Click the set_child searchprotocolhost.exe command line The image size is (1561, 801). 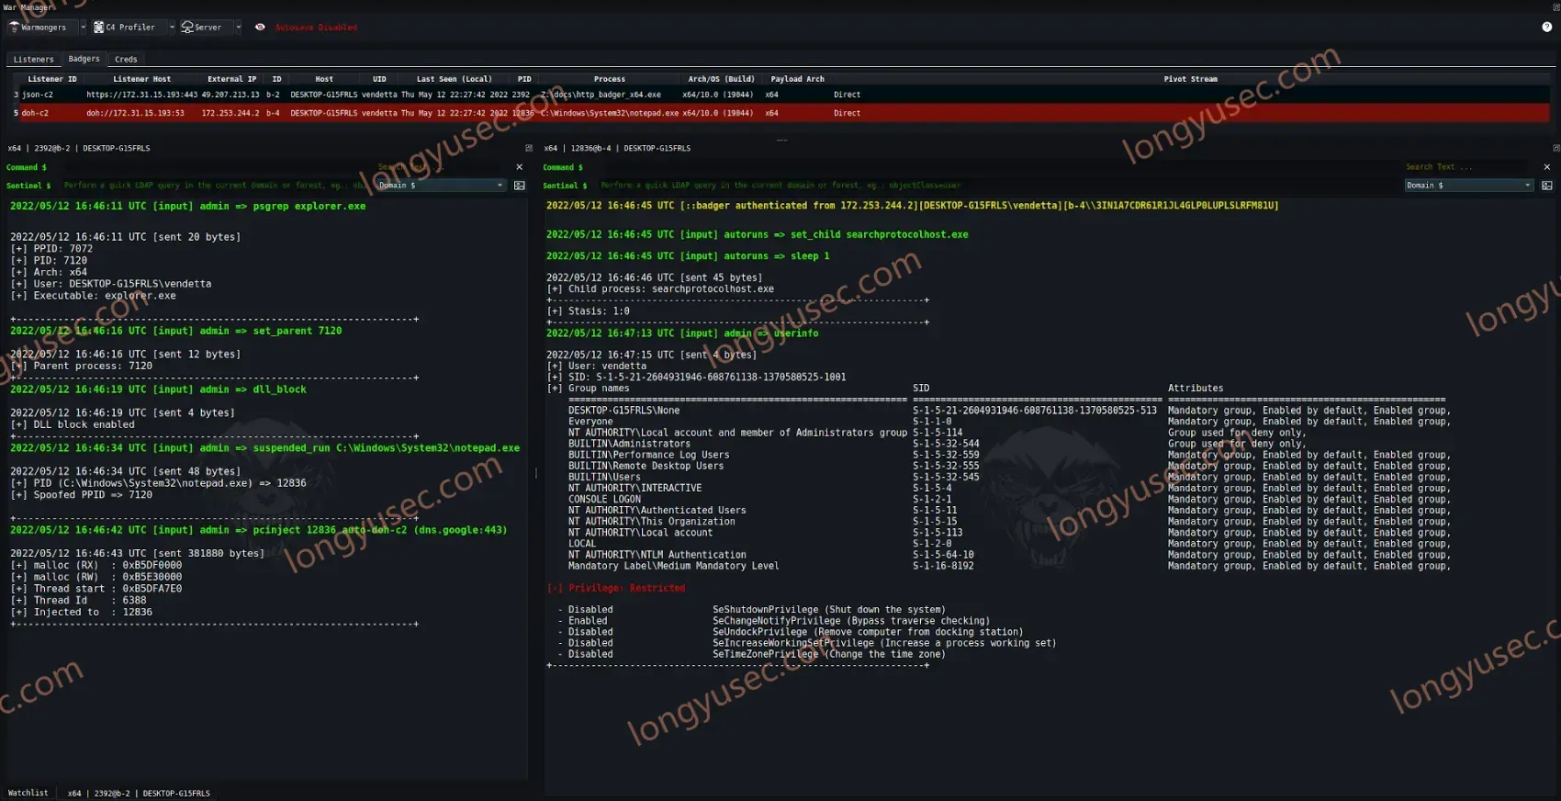pyautogui.click(x=757, y=234)
